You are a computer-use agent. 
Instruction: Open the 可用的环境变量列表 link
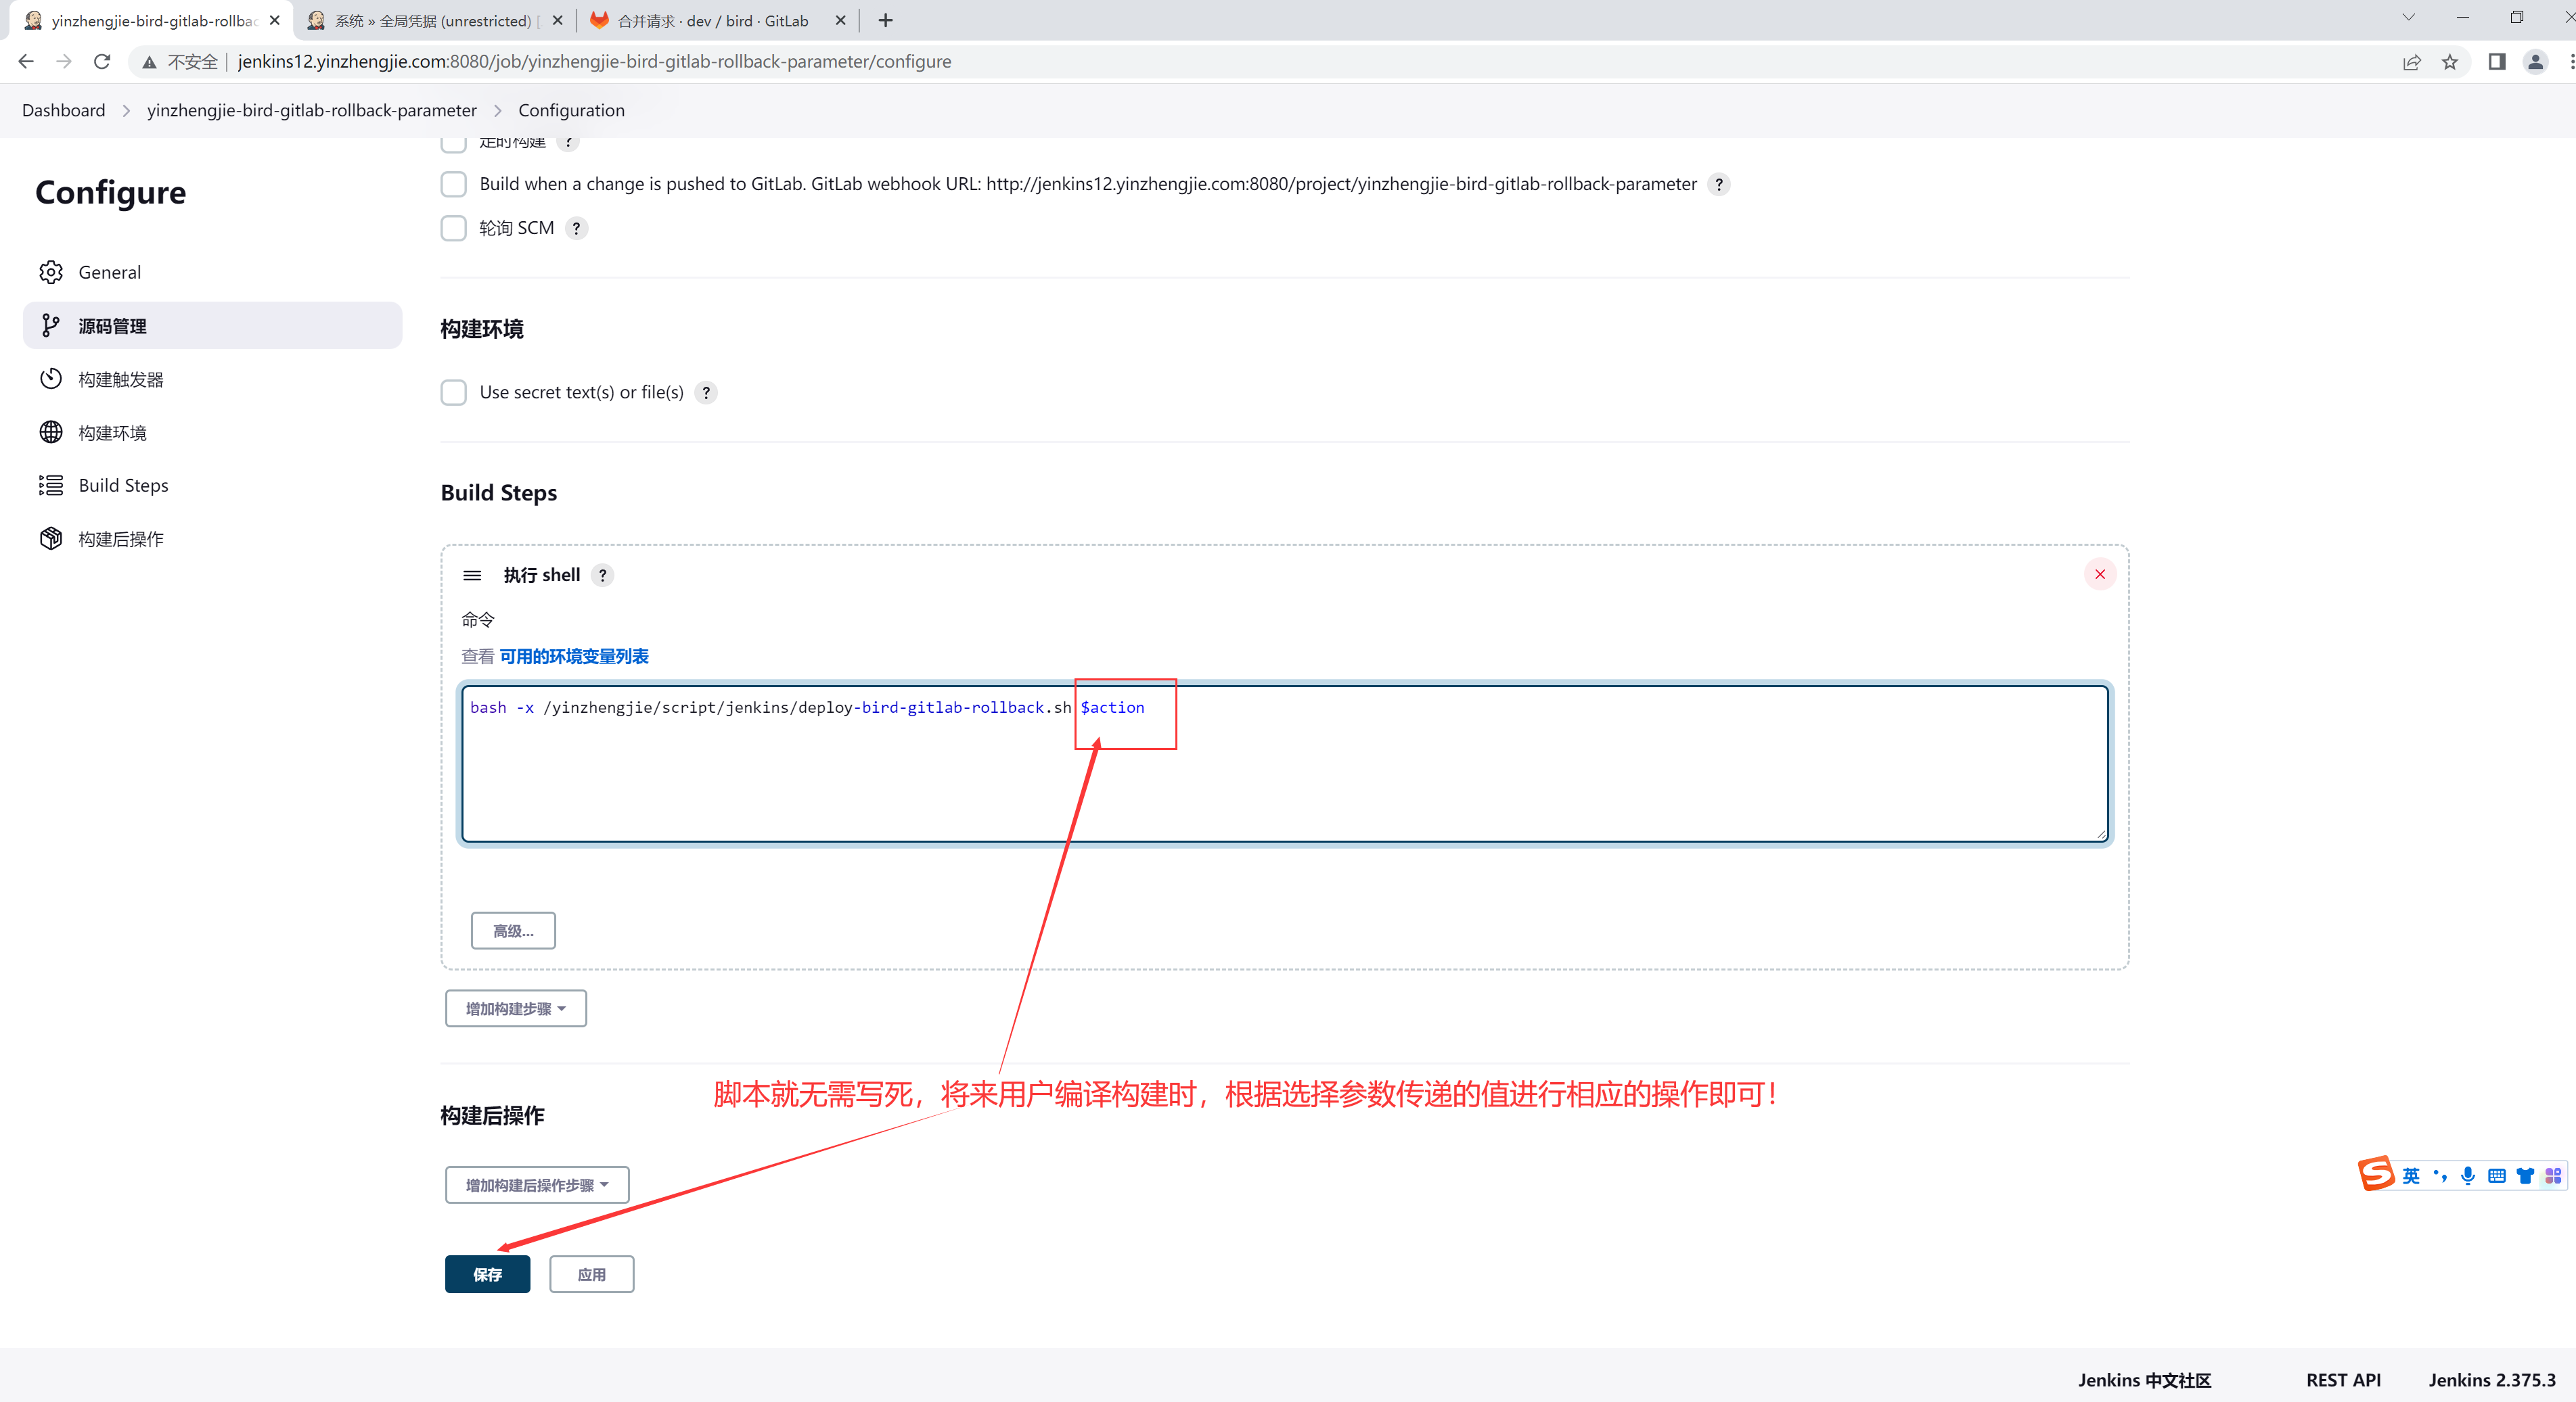click(573, 657)
